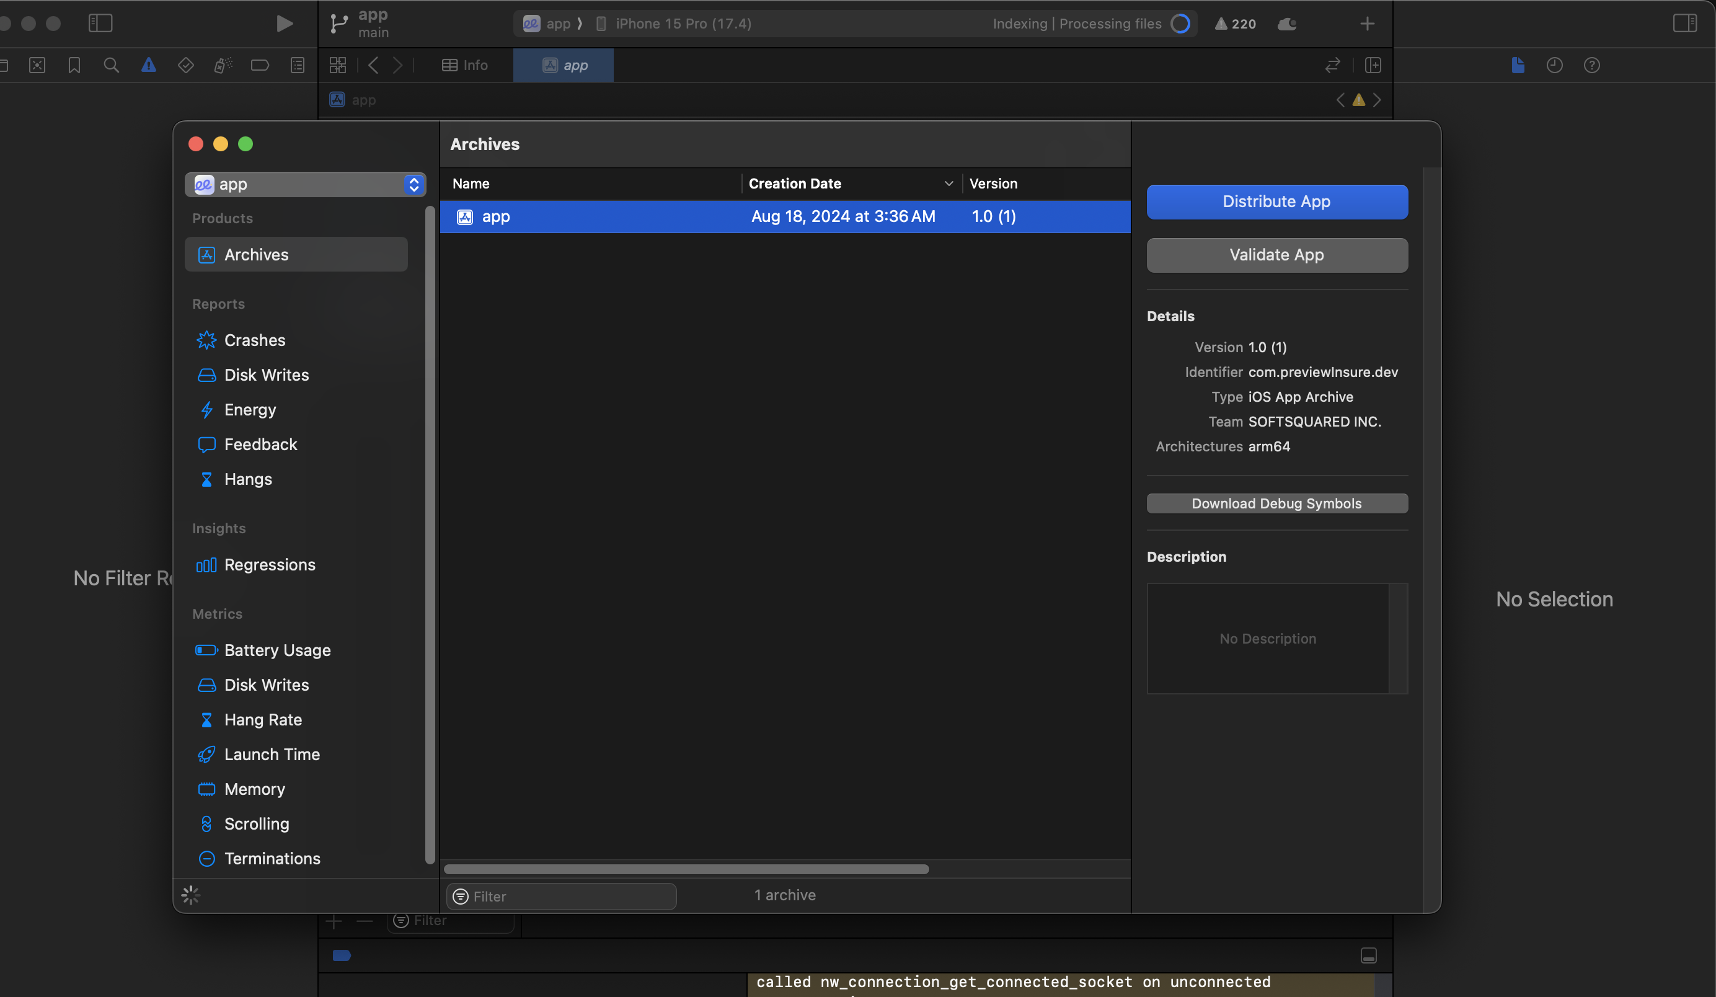This screenshot has width=1716, height=997.
Task: Click the Distribute App button
Action: click(x=1276, y=202)
